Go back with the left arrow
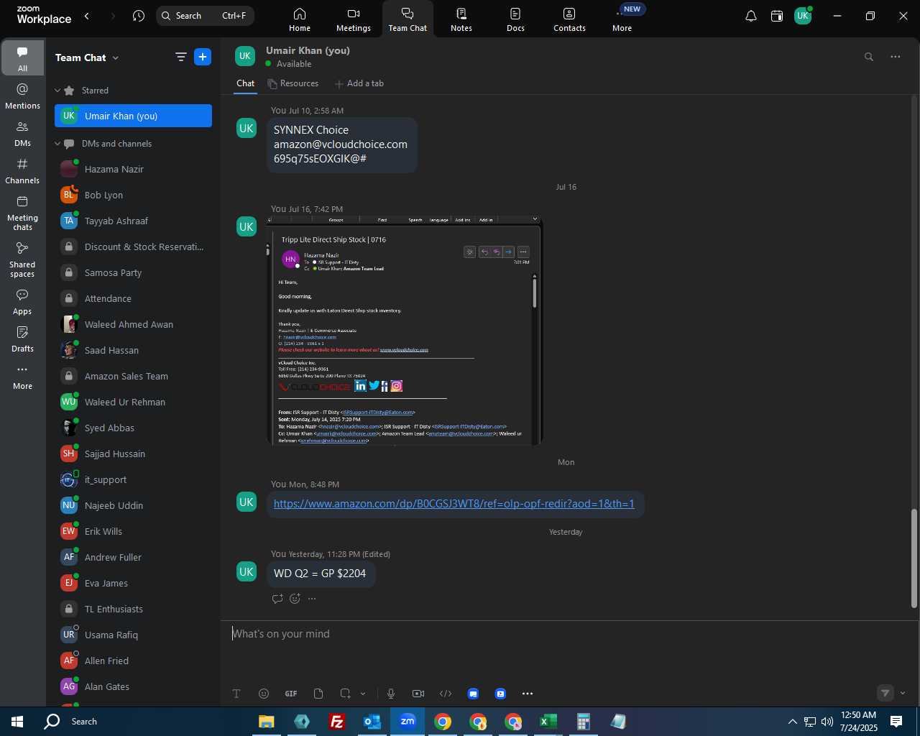The image size is (920, 736). click(87, 16)
